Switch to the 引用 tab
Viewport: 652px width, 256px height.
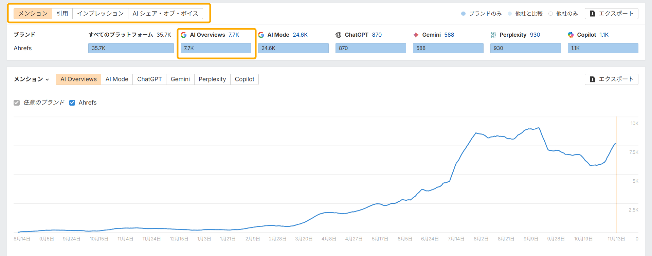62,14
